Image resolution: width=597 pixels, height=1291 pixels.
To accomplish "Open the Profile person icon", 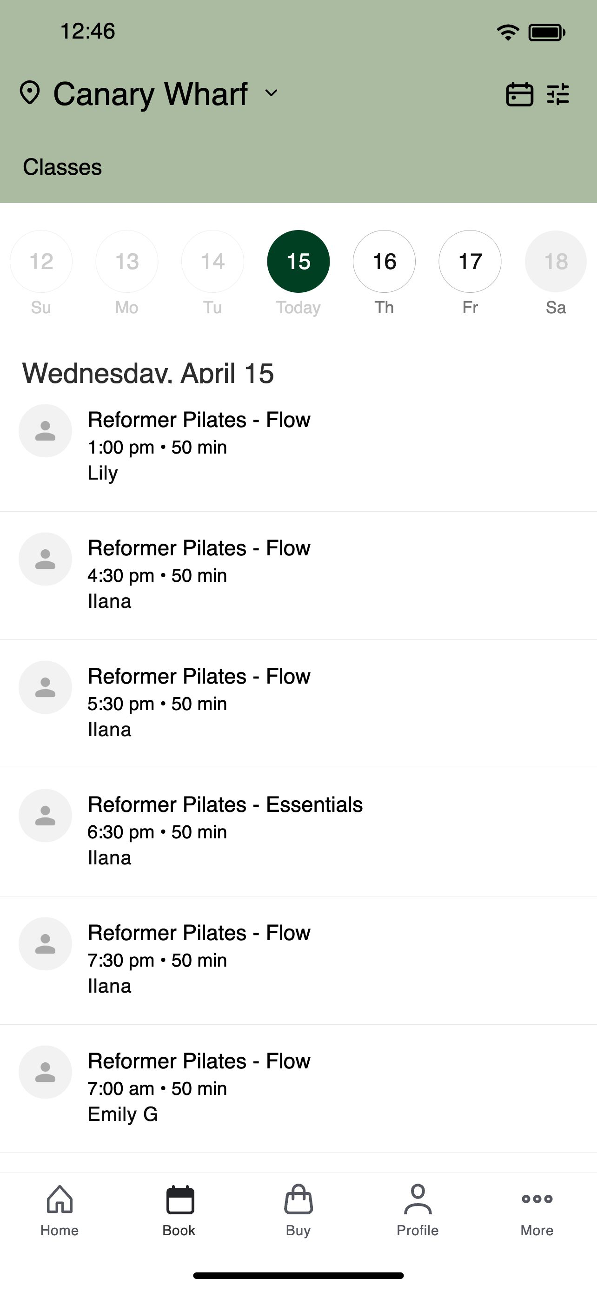I will click(418, 1199).
